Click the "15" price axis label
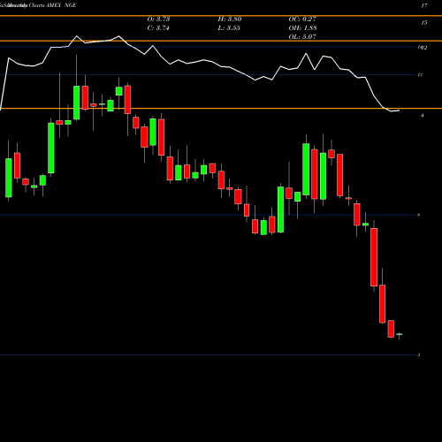The height and width of the screenshot is (442, 442). click(x=424, y=23)
